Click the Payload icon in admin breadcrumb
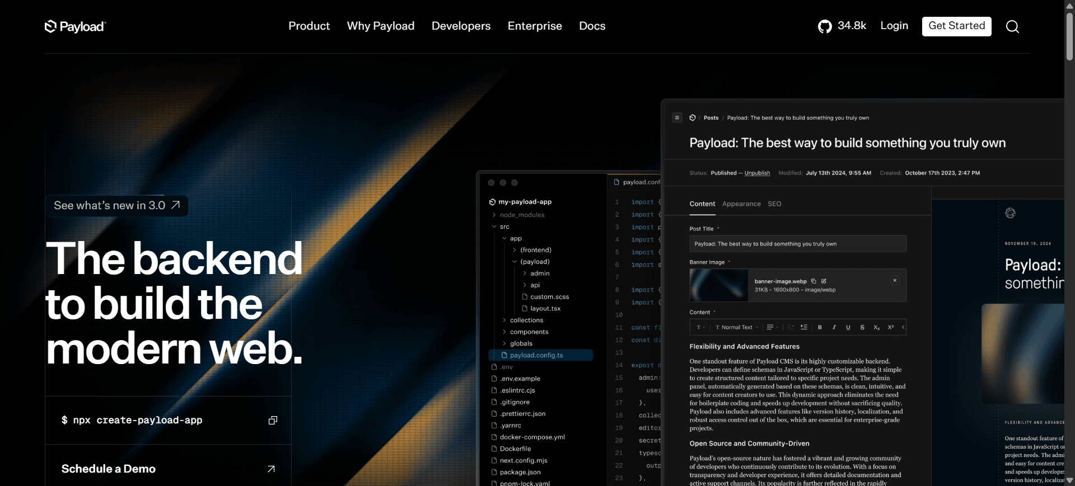This screenshot has width=1075, height=486. 693,117
